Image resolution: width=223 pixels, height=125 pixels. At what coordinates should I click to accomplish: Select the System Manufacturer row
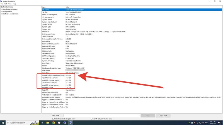[132, 22]
